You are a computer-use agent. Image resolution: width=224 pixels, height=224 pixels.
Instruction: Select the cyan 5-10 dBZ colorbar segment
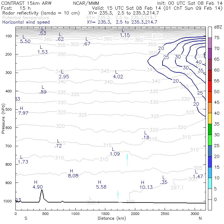pyautogui.click(x=210, y=183)
